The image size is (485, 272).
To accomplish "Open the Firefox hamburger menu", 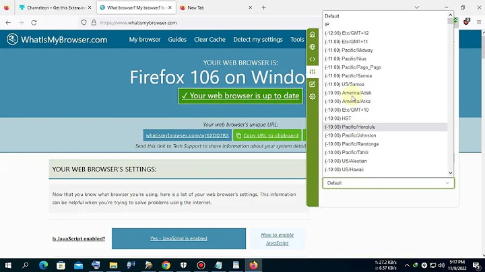I will [x=479, y=22].
